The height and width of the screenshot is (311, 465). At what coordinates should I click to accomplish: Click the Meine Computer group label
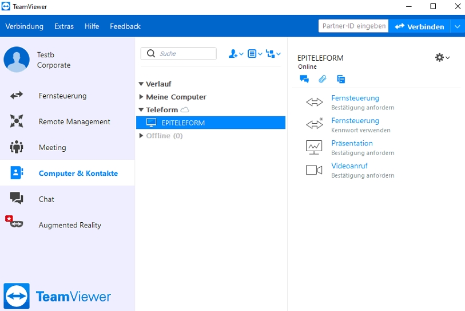176,97
